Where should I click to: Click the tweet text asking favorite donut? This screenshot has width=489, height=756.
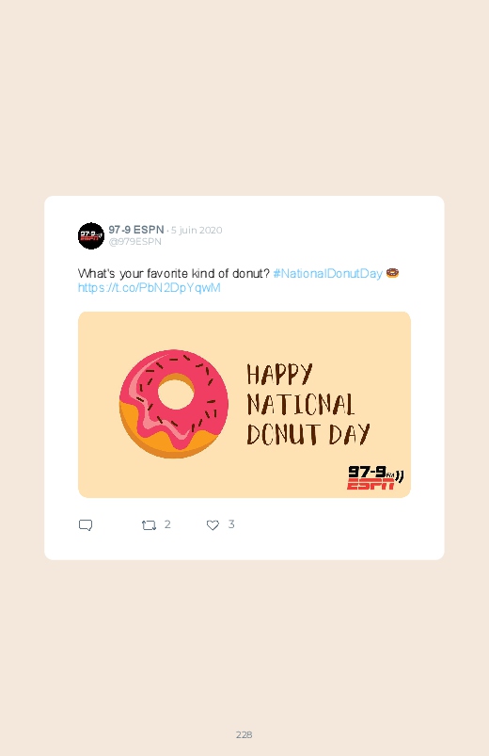tap(173, 273)
